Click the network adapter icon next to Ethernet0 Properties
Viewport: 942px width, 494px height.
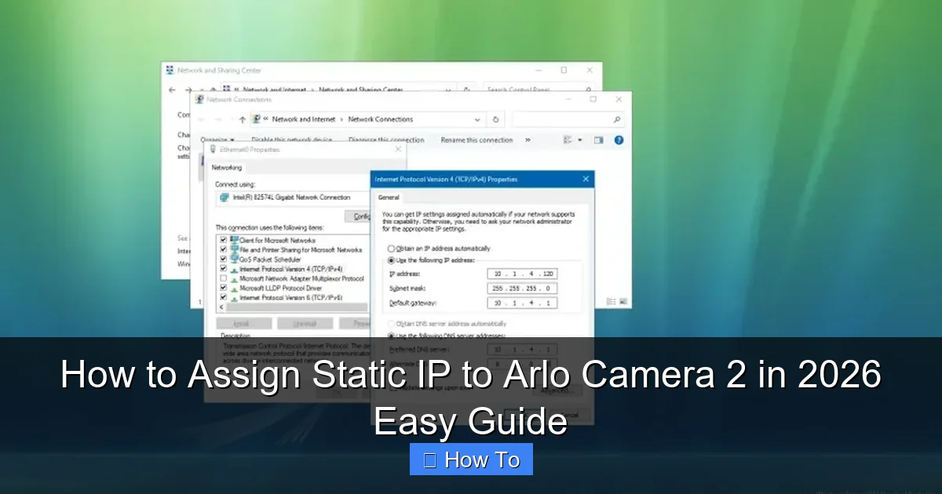click(212, 148)
